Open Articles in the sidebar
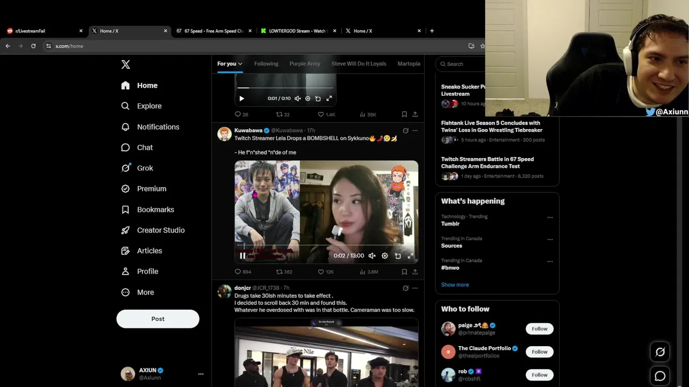The height and width of the screenshot is (387, 689). (142, 250)
